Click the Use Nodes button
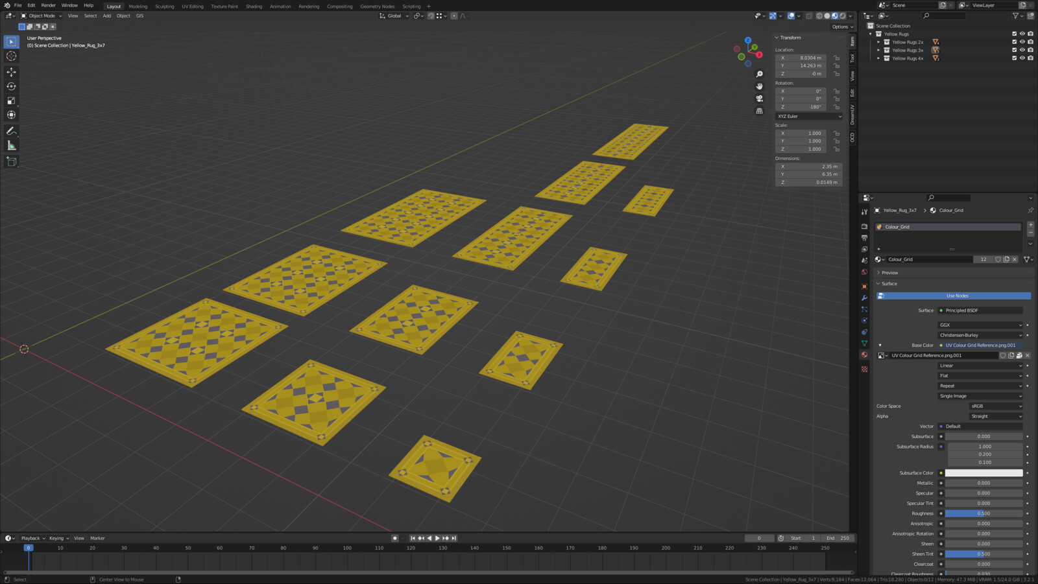This screenshot has width=1038, height=584. coord(953,296)
